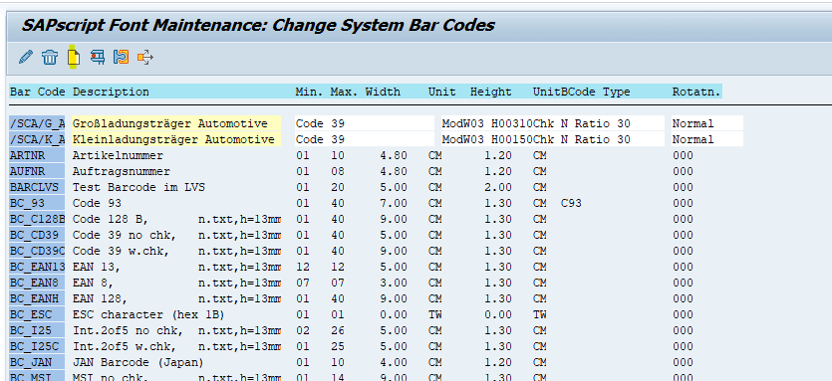Click the EAN 128 description text
This screenshot has width=832, height=381.
pyautogui.click(x=101, y=298)
